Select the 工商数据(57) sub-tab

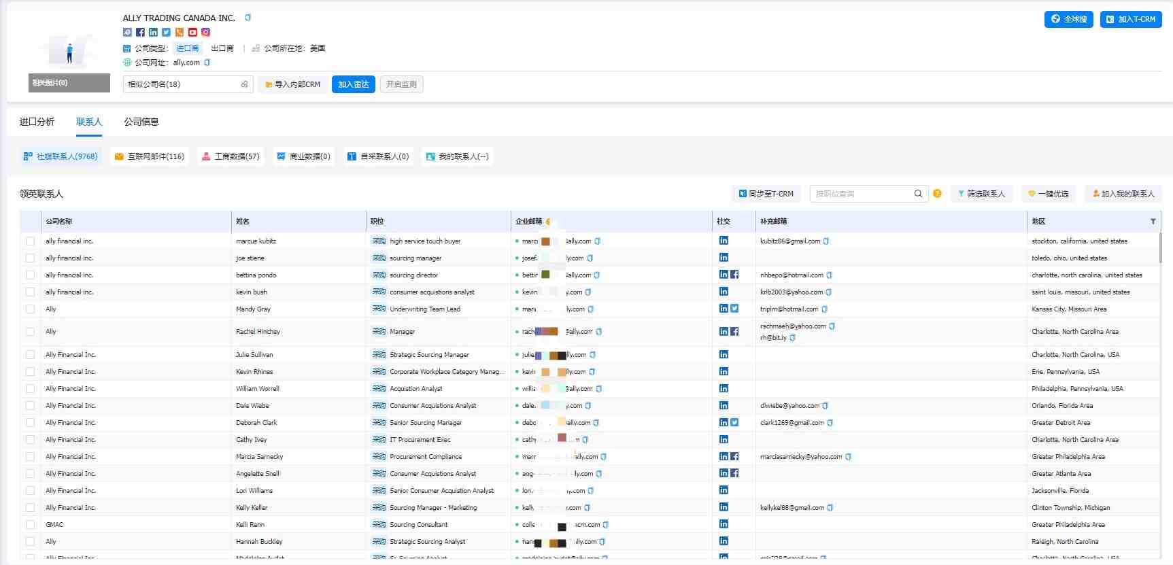click(231, 156)
